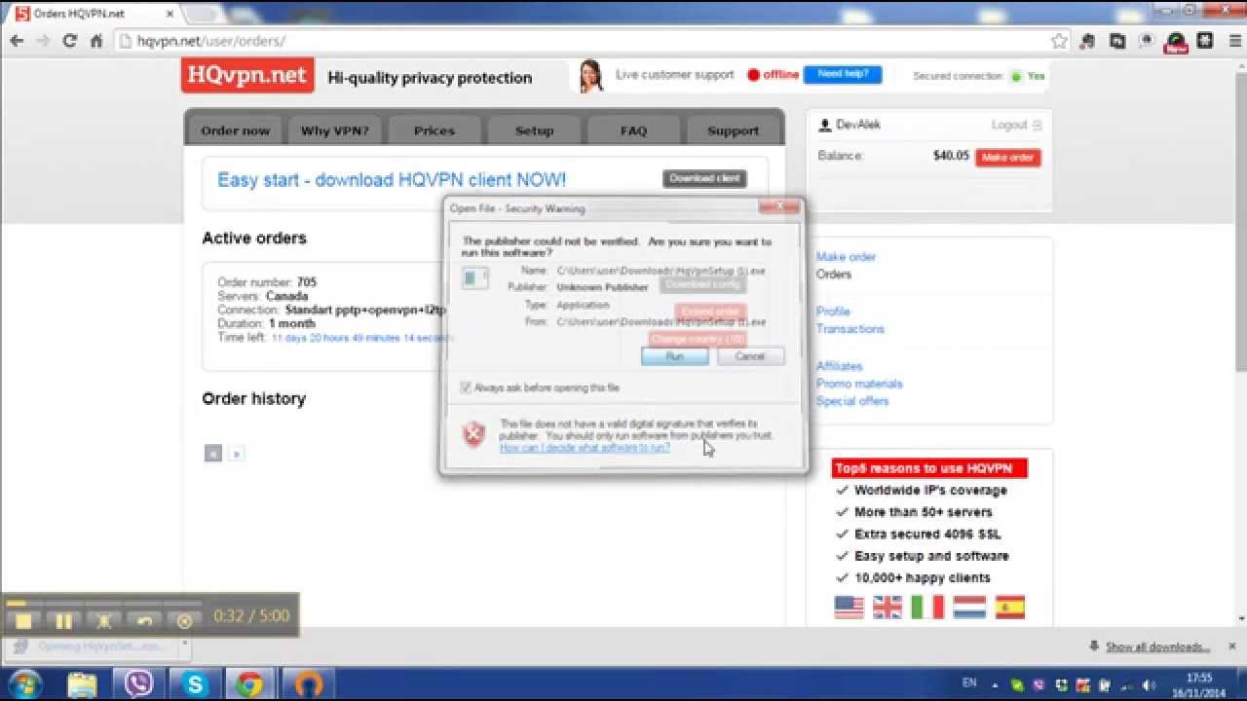Click the Download client button
This screenshot has width=1247, height=701.
705,178
